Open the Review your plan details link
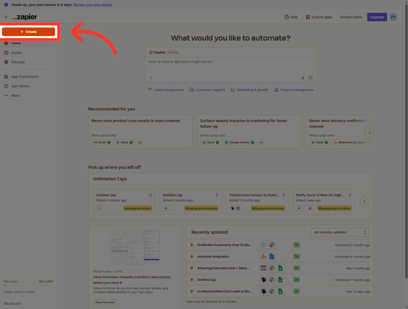Viewport: 408px width, 309px height. (93, 5)
